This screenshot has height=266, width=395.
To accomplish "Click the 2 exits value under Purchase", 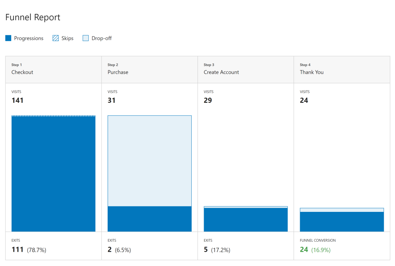I will (x=110, y=250).
